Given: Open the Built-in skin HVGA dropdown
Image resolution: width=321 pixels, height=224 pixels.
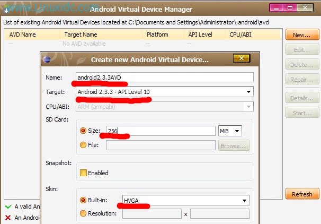Looking at the screenshot, I should pyautogui.click(x=244, y=201).
